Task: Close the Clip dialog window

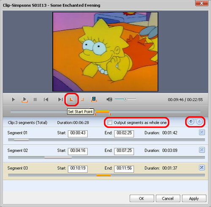Action: point(202,3)
